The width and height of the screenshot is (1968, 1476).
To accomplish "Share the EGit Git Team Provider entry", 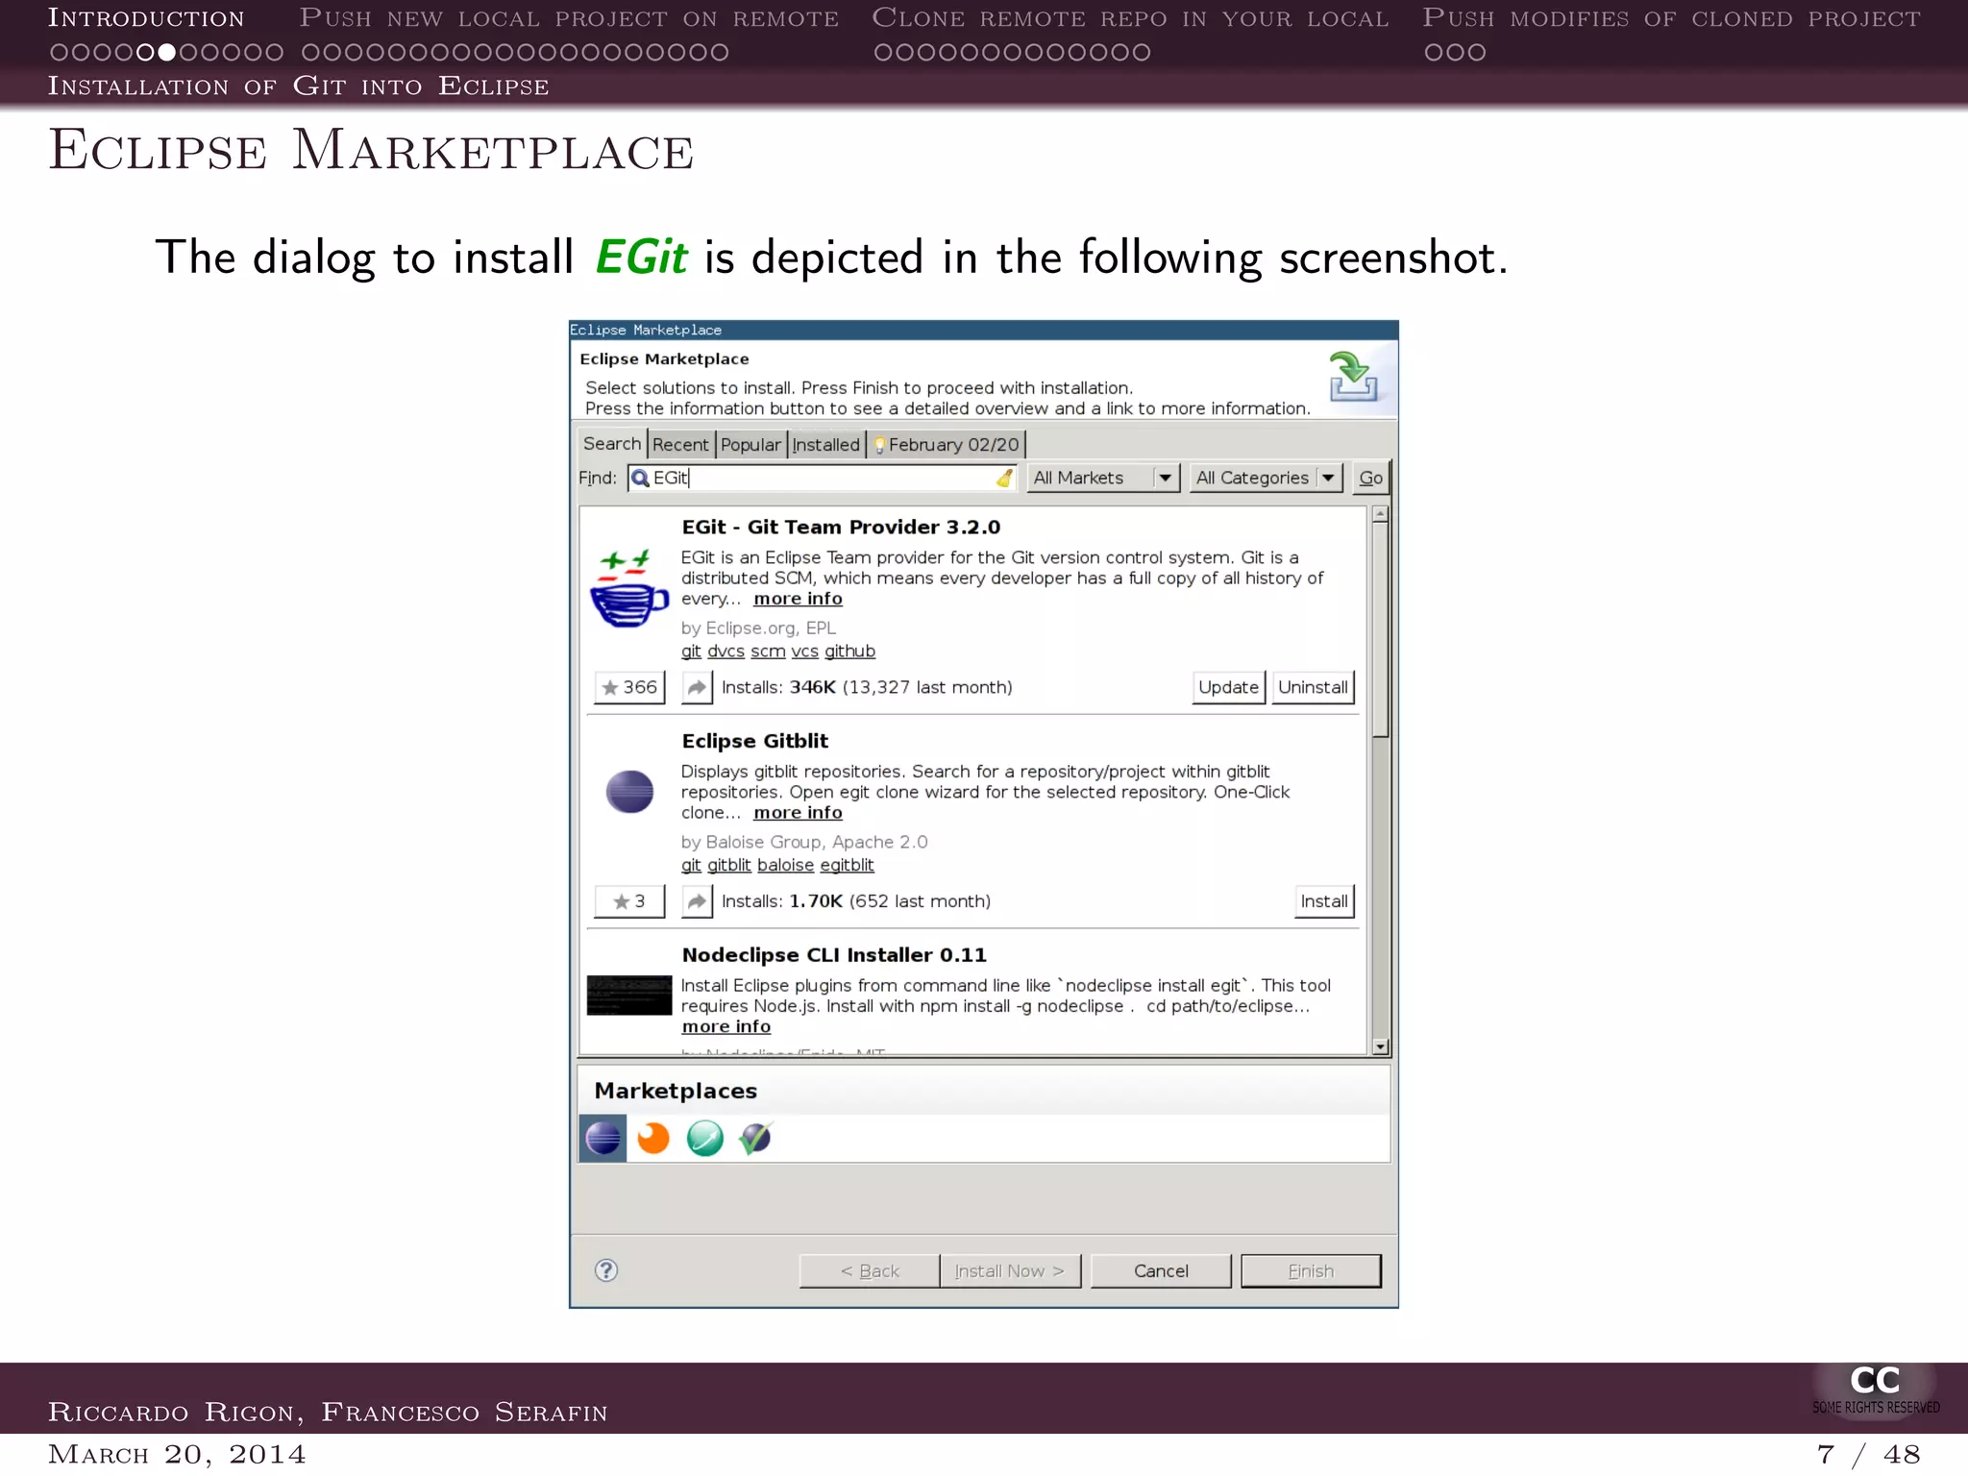I will pyautogui.click(x=697, y=687).
